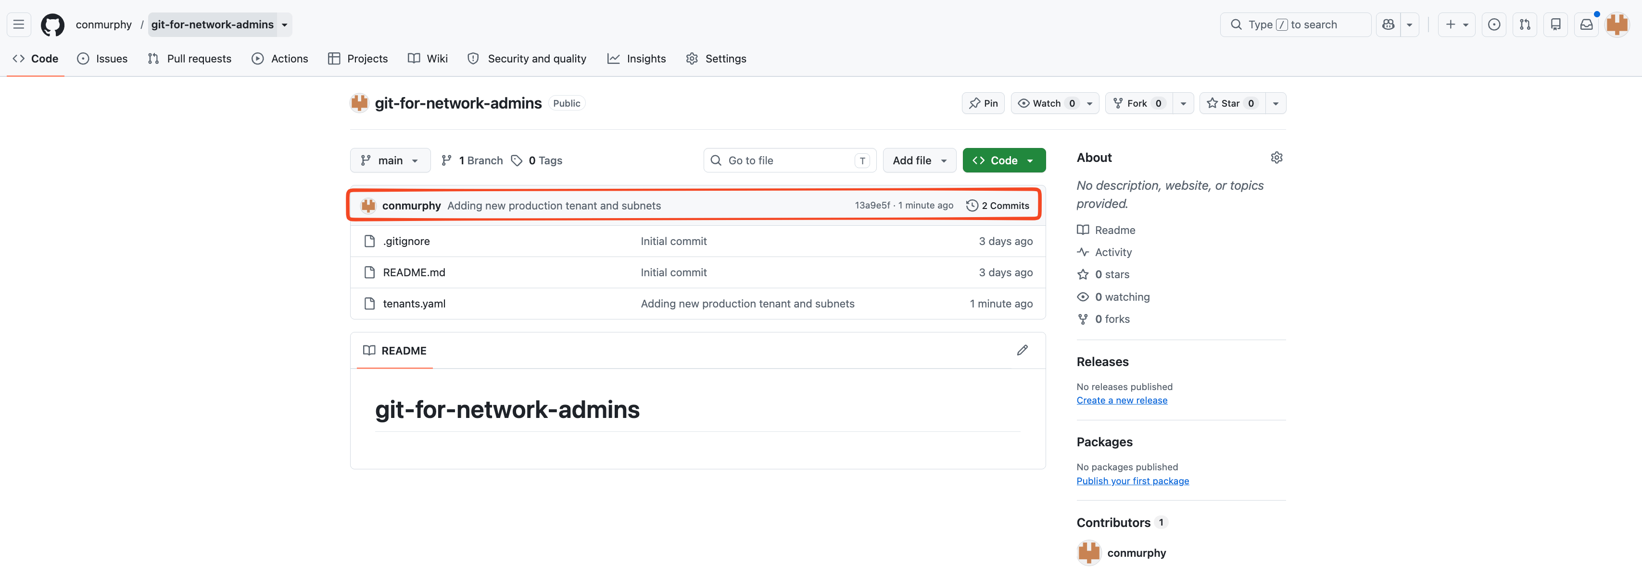
Task: Edit the README with pencil icon
Action: pyautogui.click(x=1022, y=350)
